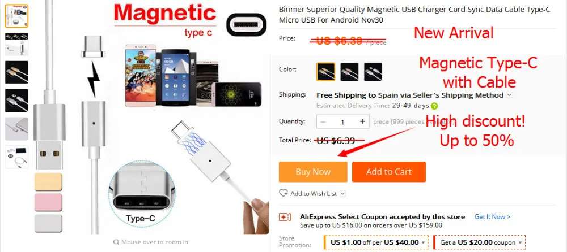
Task: Select the first gold cable color option
Action: pyautogui.click(x=326, y=72)
